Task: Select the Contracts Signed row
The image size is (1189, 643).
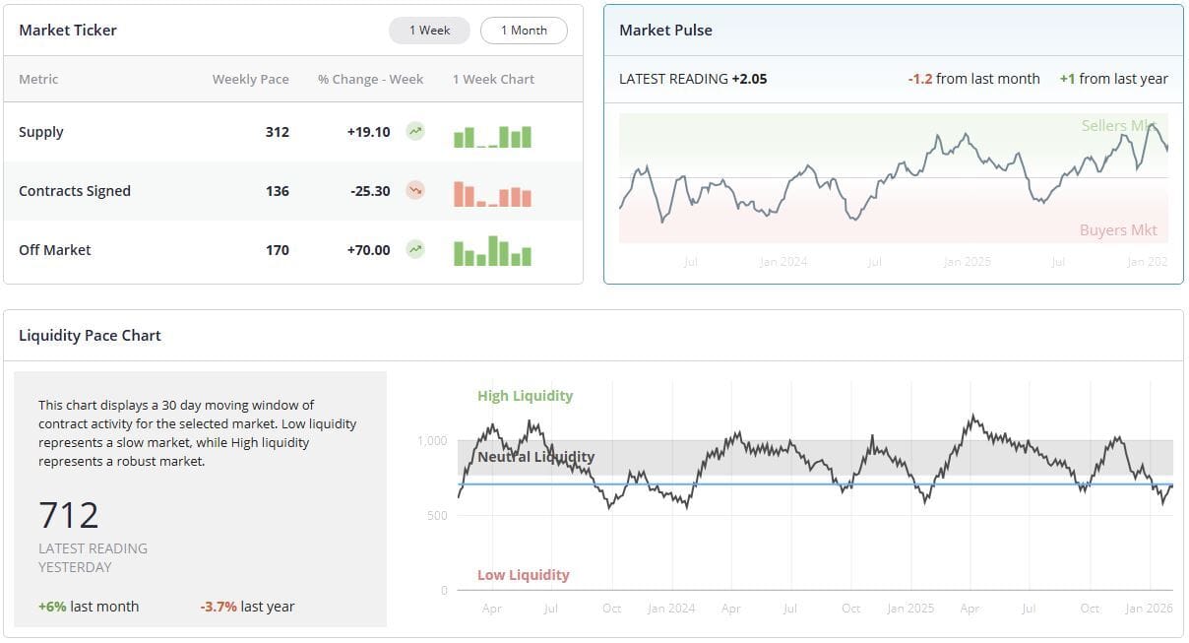Action: point(293,191)
